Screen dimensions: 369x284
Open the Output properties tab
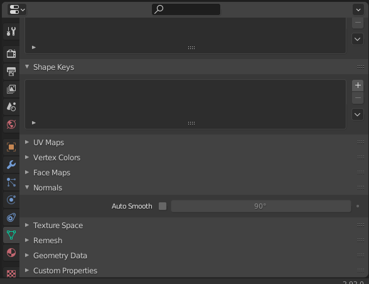(x=11, y=72)
